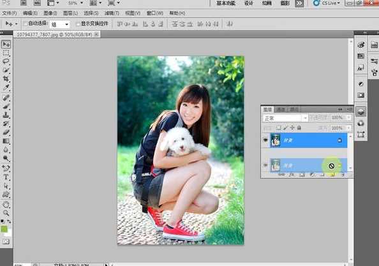Click lock all icon in Layers lock row
This screenshot has height=266, width=379.
pos(299,128)
